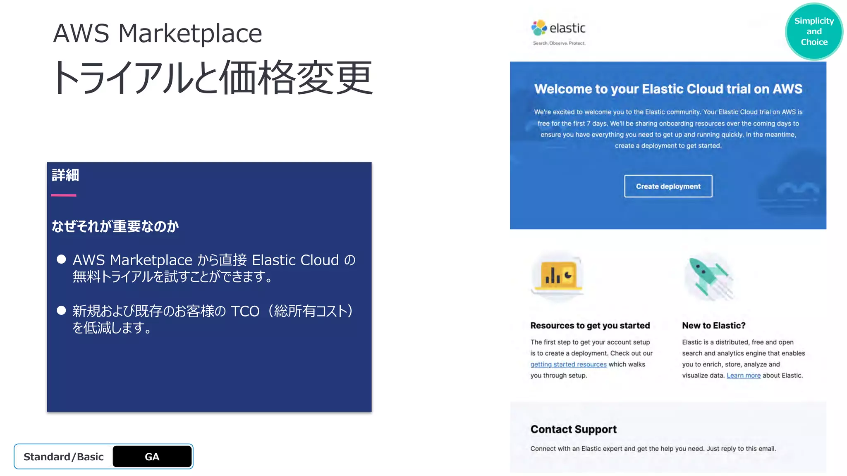Click the Search. Observe. Protect. tagline
Image resolution: width=847 pixels, height=476 pixels.
point(559,43)
